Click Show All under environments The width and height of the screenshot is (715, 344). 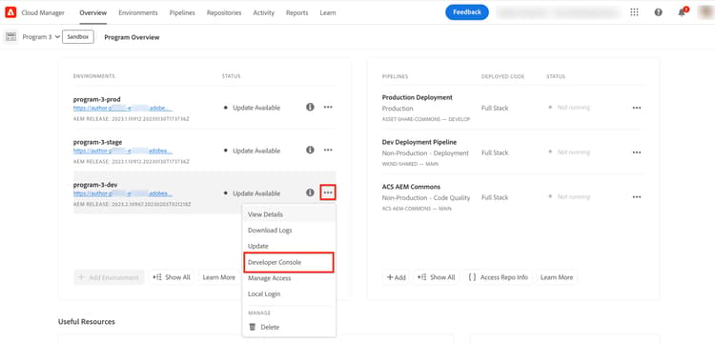[x=172, y=277]
